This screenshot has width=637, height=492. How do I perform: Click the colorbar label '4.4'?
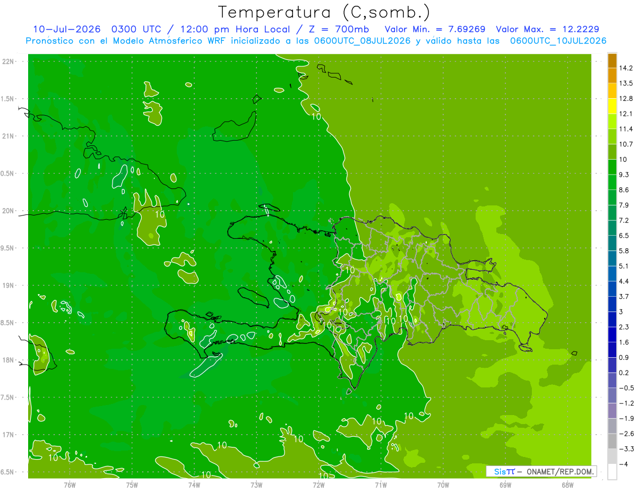pos(625,281)
